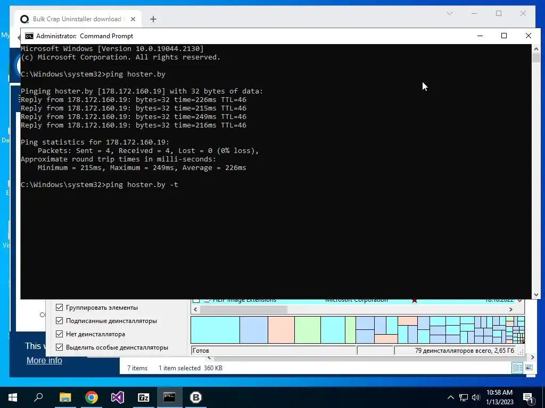Follow the More info link
545x408 pixels.
click(x=45, y=361)
